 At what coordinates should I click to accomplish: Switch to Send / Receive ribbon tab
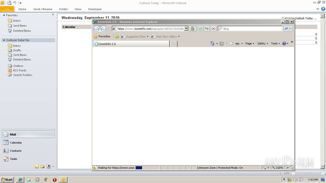click(x=43, y=9)
